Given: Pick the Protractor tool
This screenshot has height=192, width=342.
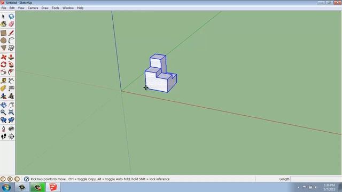Looking at the screenshot, I should click(3, 89).
